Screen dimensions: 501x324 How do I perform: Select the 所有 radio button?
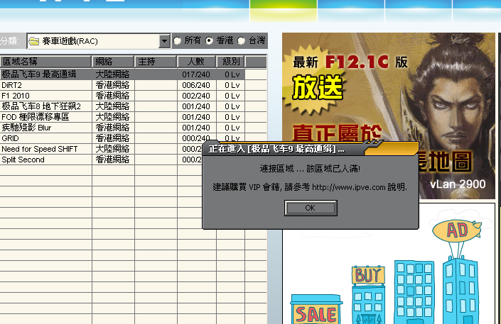pos(178,40)
